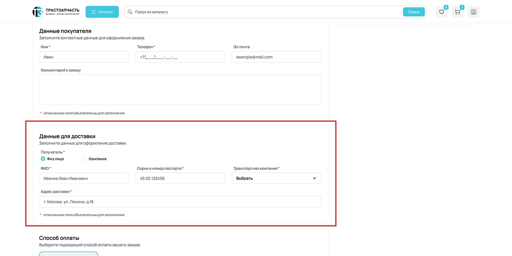Open the shopping cart icon
This screenshot has width=512, height=256.
point(458,12)
